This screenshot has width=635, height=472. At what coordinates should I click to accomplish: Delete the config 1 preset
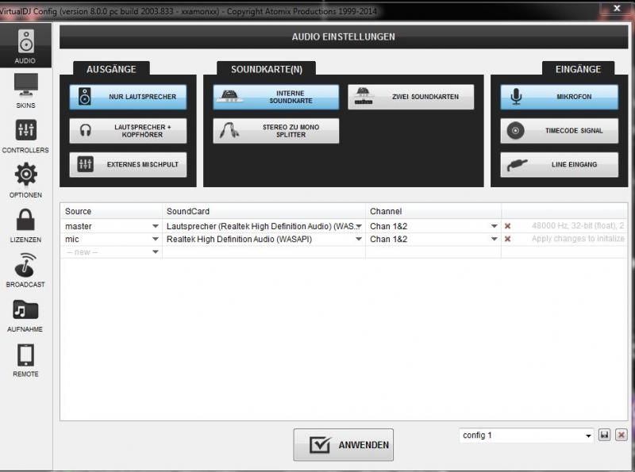tap(622, 436)
